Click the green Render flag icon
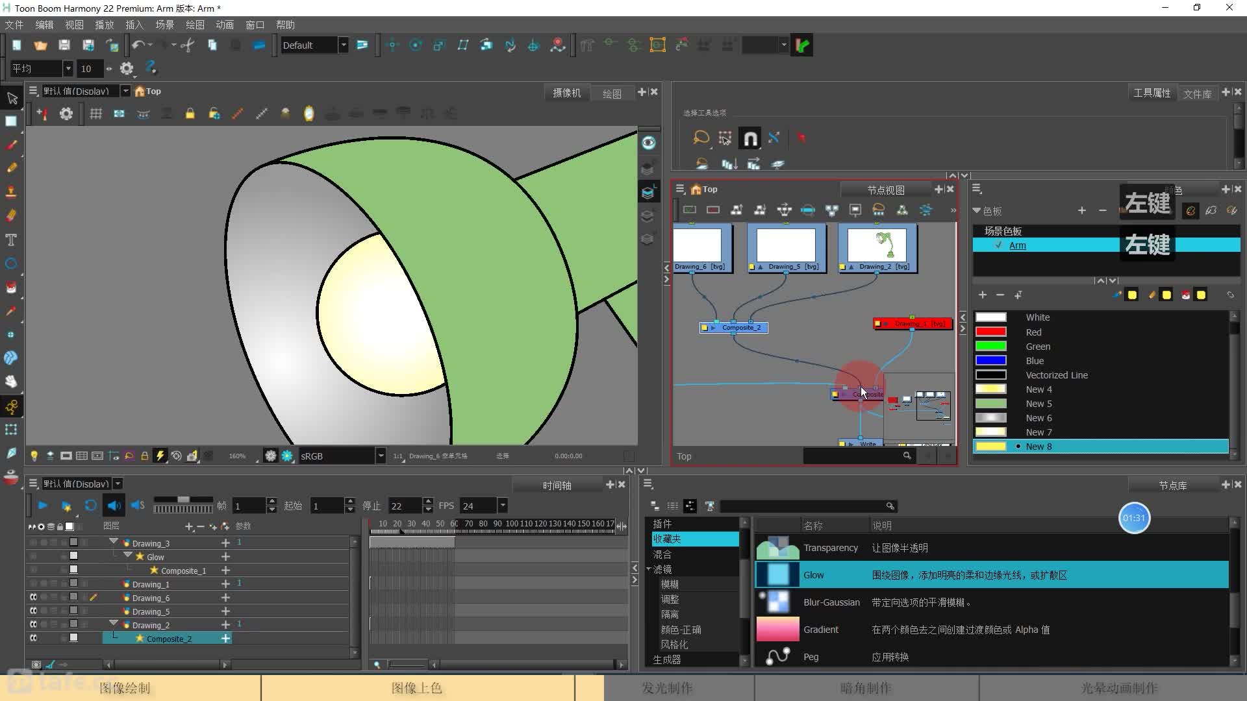The height and width of the screenshot is (701, 1247). pos(802,45)
